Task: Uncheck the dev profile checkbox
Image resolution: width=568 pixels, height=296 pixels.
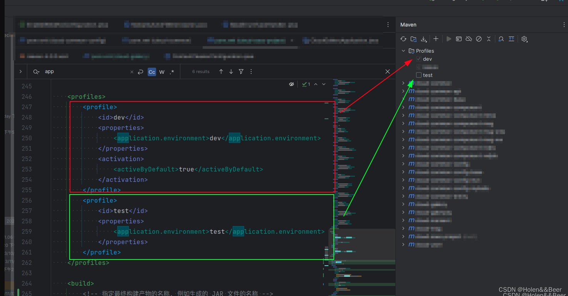Action: pos(418,59)
